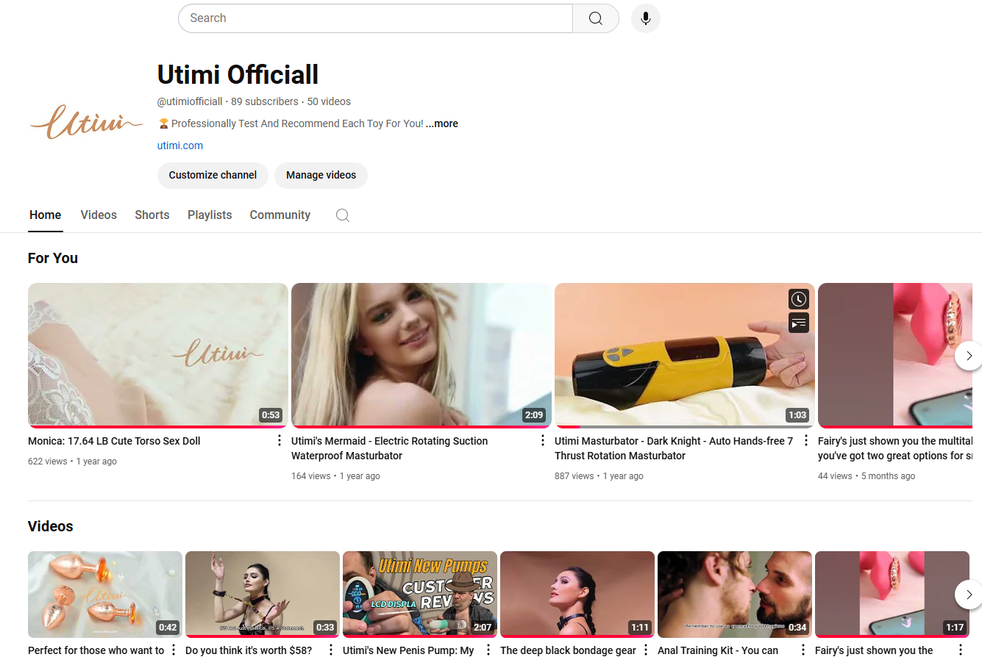Open options menu for the Monica video

[279, 441]
